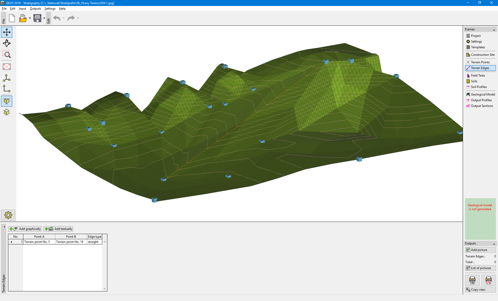Click Add textually button

point(58,229)
